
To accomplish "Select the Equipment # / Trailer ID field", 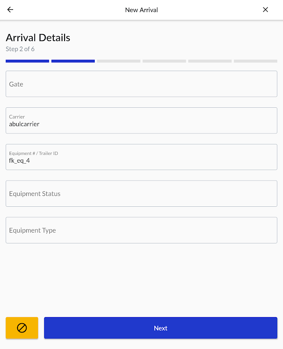I will (x=141, y=157).
